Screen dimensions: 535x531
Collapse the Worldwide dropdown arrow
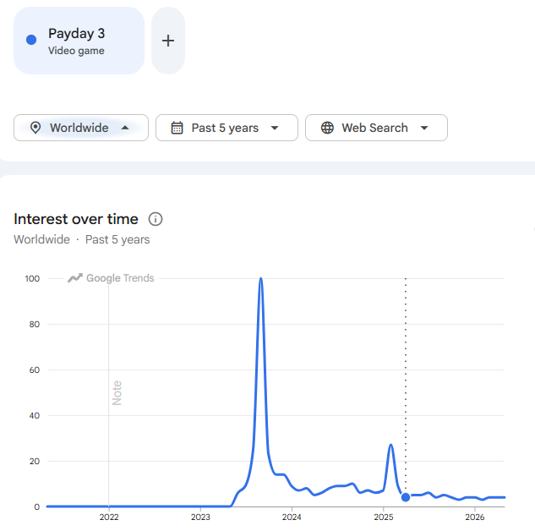[125, 128]
